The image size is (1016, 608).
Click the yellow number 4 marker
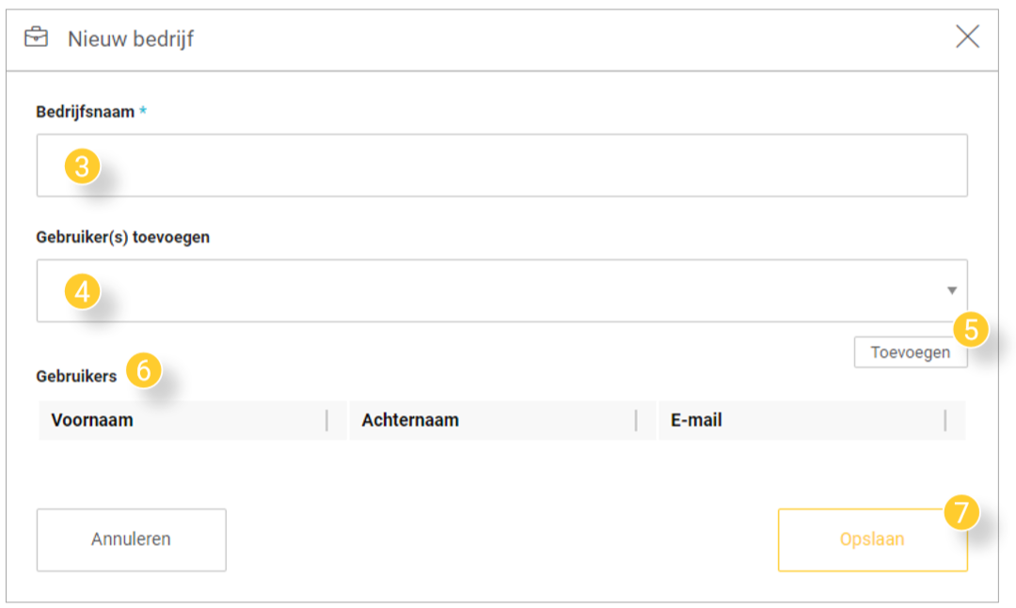(x=82, y=292)
